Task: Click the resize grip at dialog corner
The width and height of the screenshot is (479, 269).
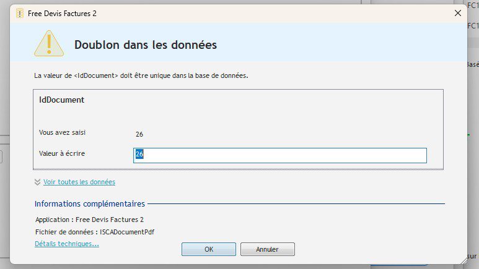Action: pos(462,260)
